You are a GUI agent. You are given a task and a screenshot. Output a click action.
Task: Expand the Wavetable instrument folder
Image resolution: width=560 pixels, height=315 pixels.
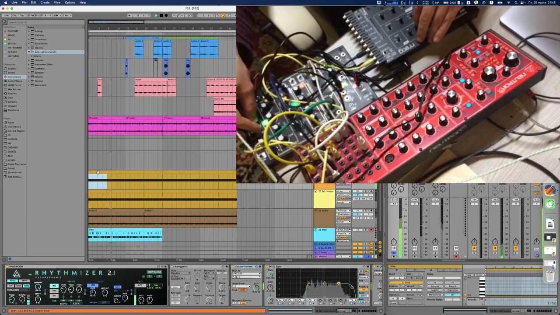(x=29, y=85)
